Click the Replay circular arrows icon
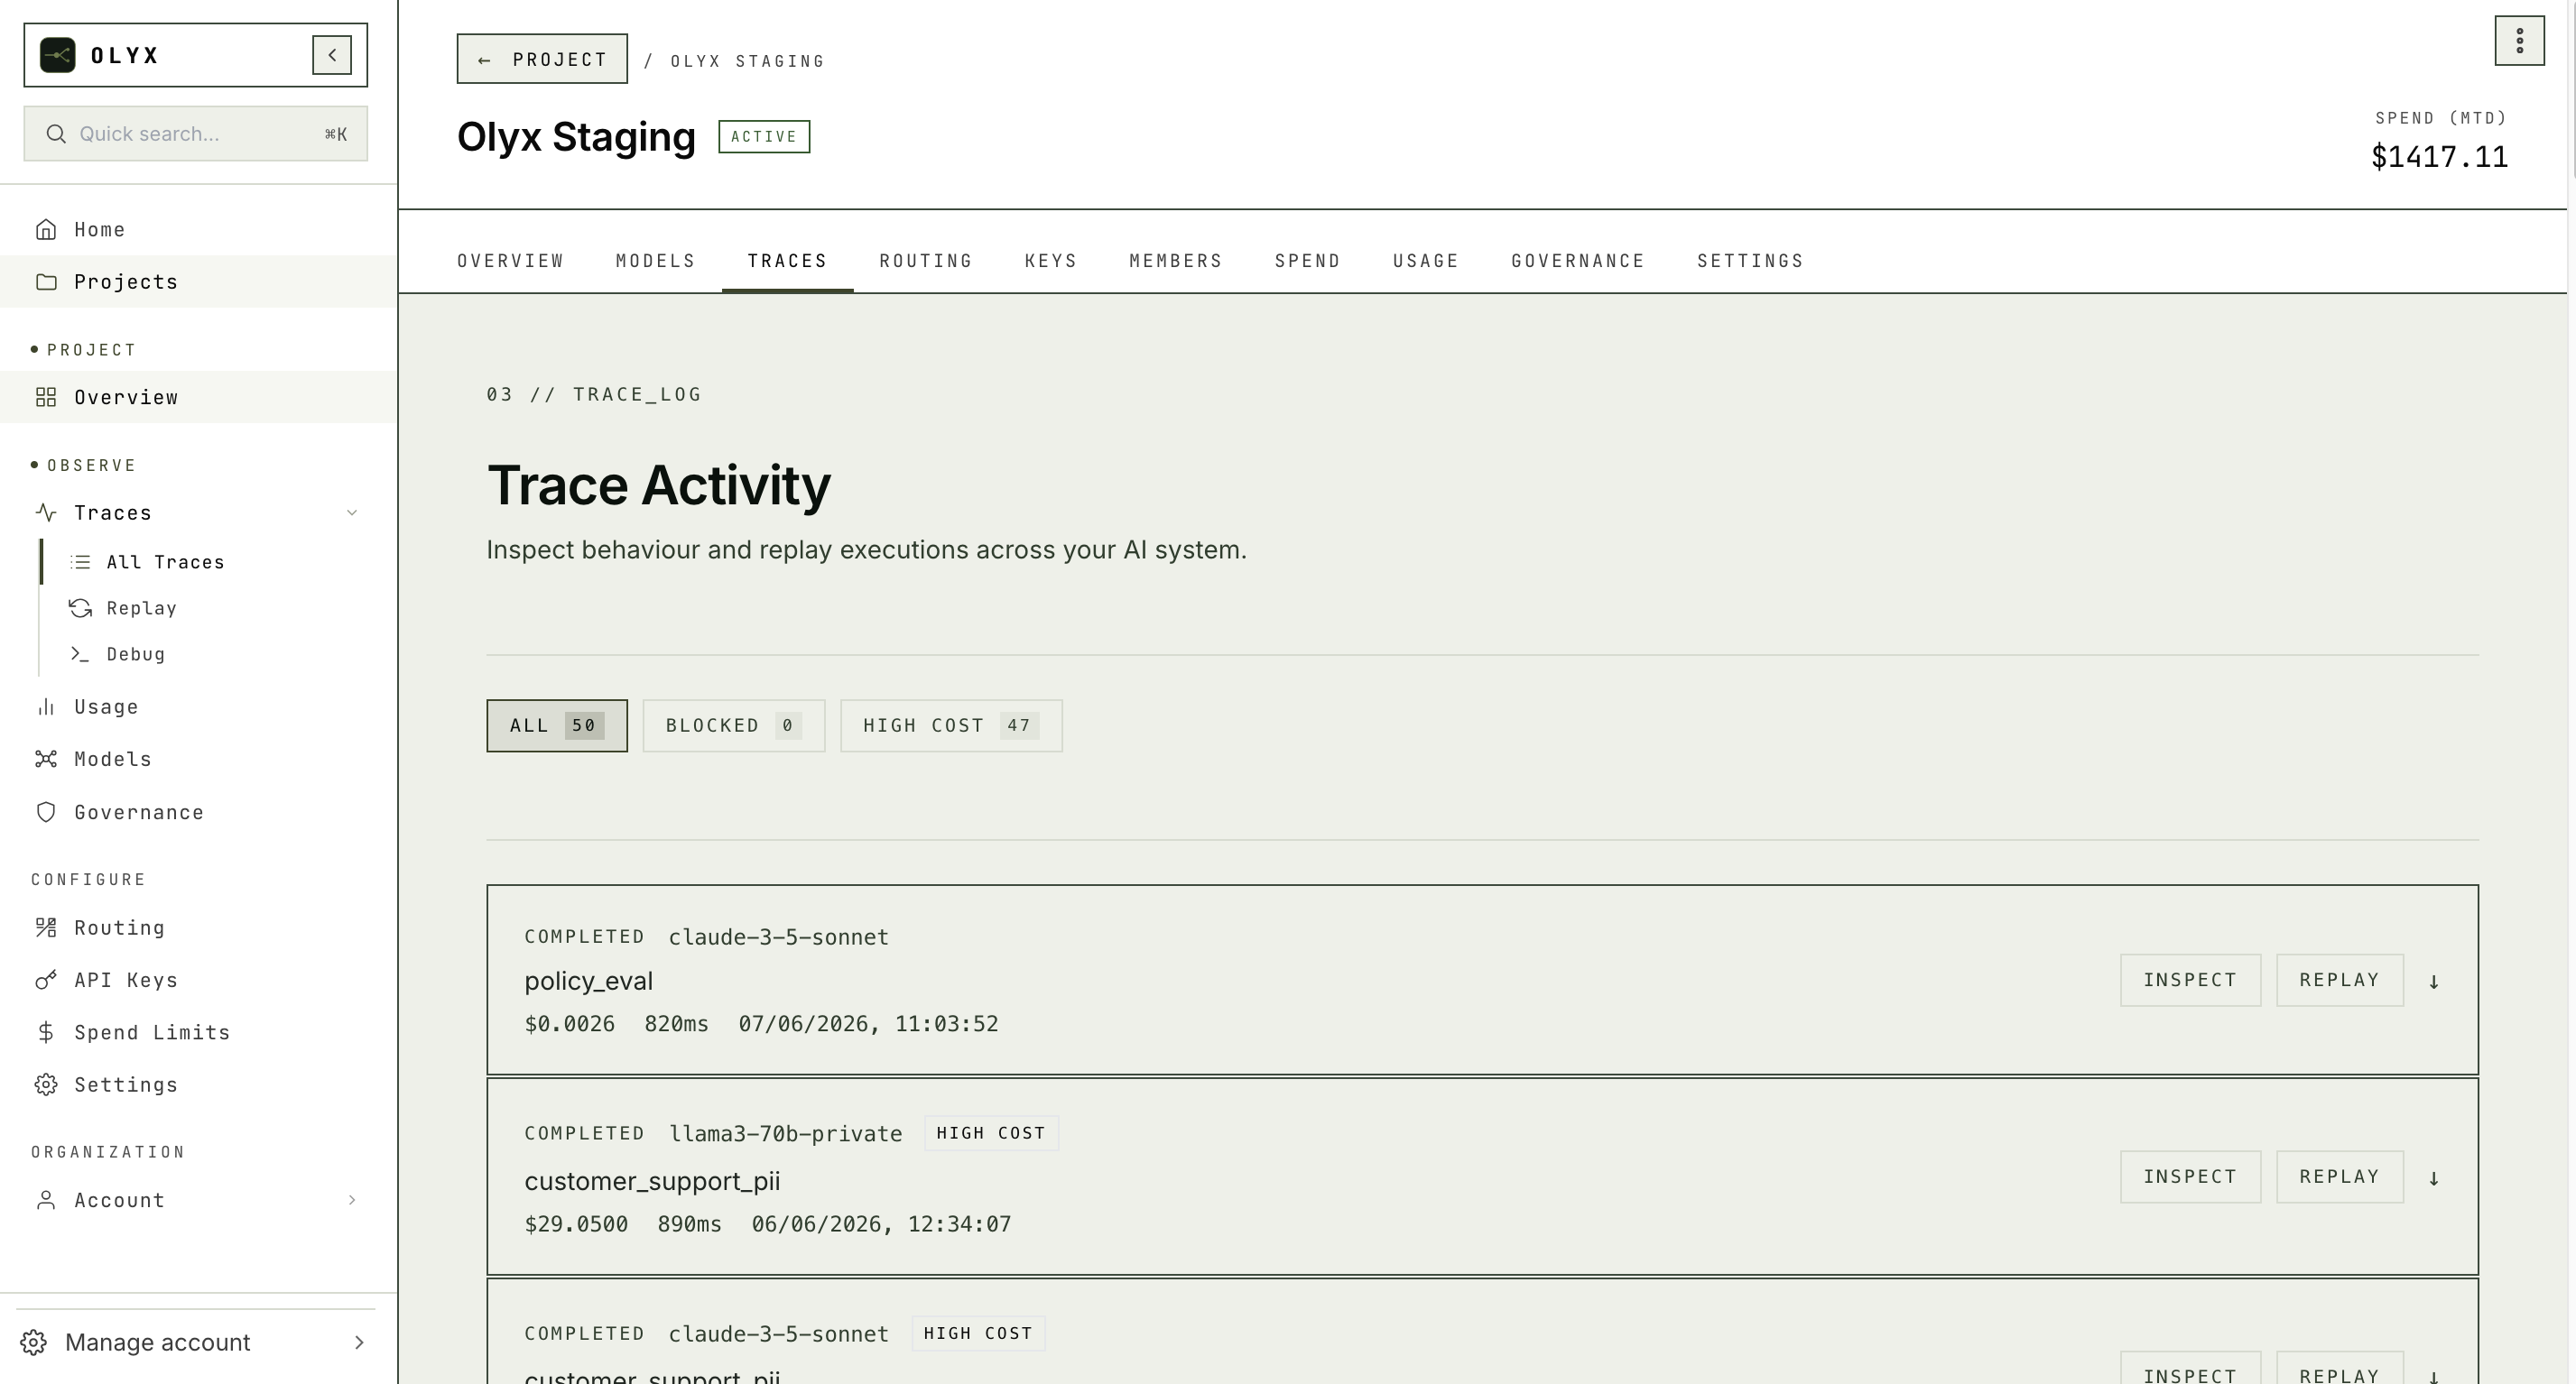This screenshot has height=1384, width=2576. coord(80,609)
